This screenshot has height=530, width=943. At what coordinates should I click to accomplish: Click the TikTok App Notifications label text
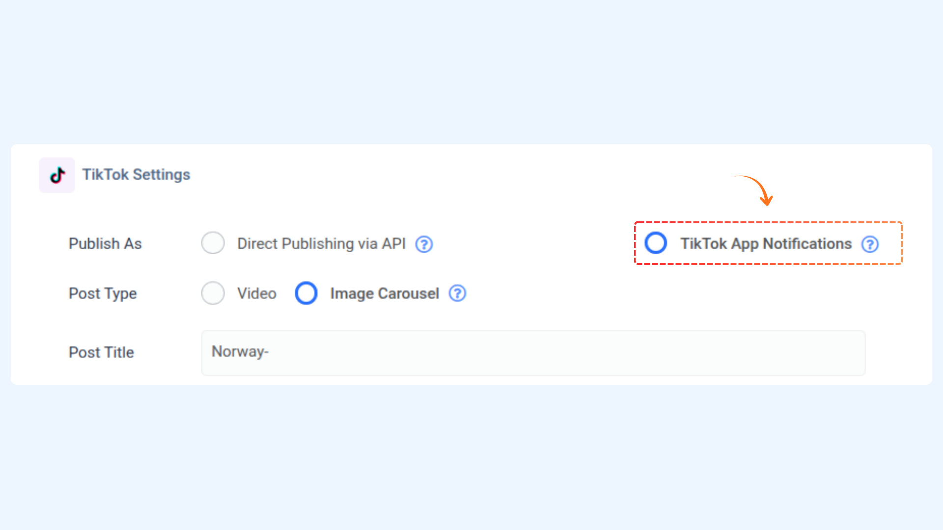click(x=766, y=244)
